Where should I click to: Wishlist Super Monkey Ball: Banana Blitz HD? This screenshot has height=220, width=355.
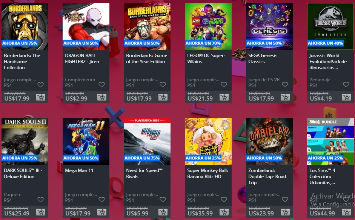[224, 200]
